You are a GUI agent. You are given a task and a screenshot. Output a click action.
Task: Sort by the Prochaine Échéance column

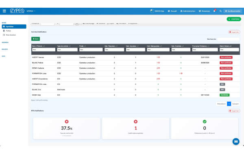[x=201, y=46]
